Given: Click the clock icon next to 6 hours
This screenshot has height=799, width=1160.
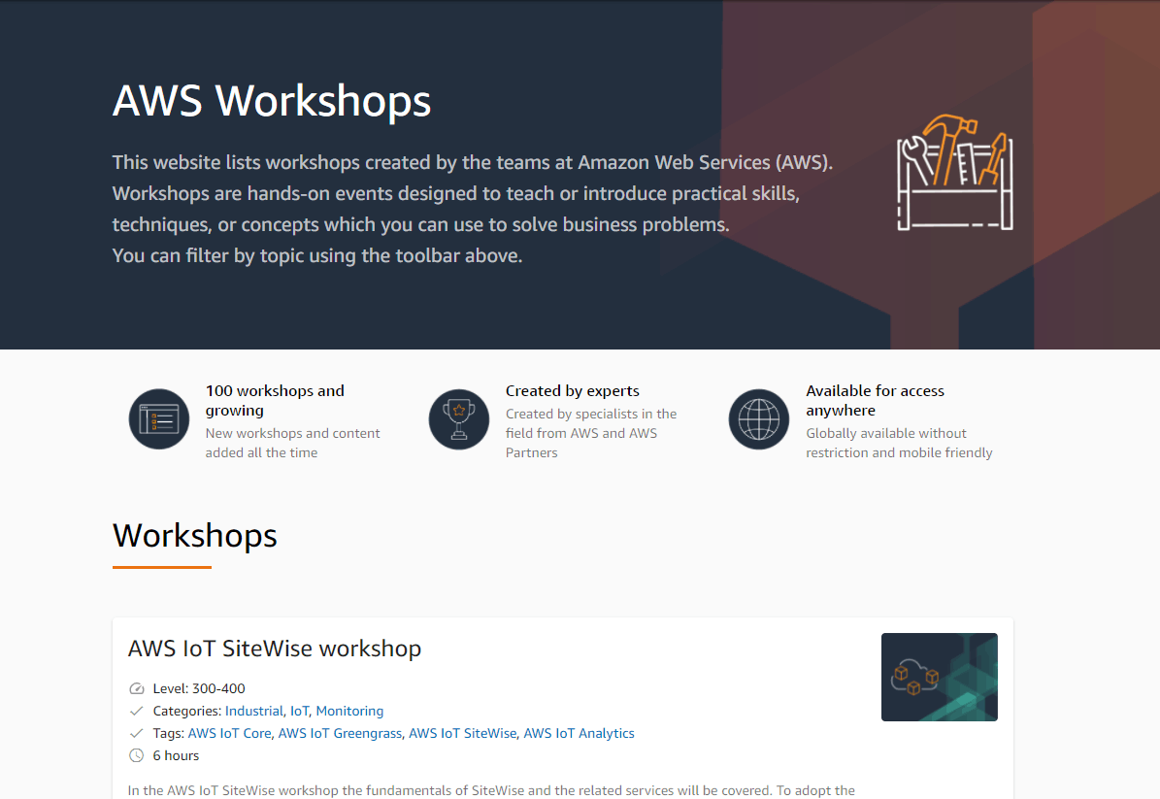Looking at the screenshot, I should click(136, 755).
